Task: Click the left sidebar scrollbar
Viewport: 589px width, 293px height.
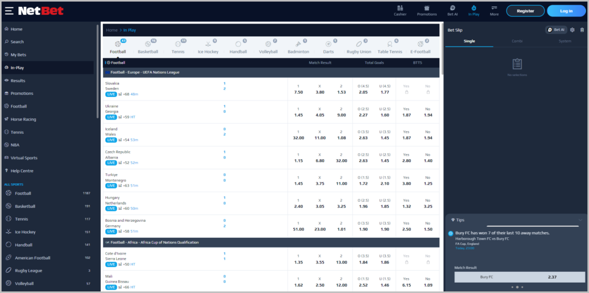Action: pos(98,71)
